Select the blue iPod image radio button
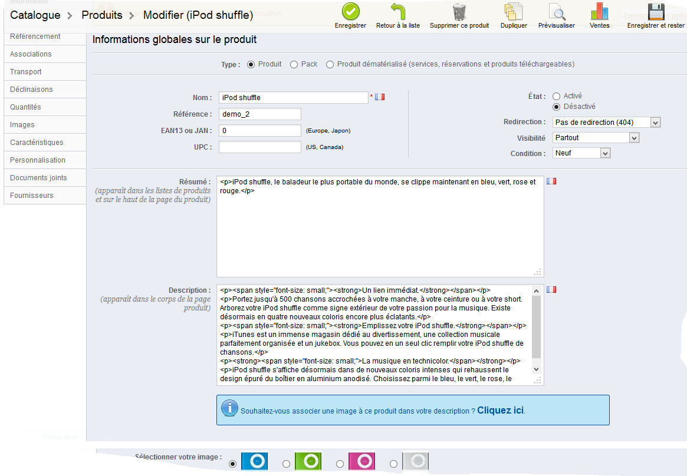Image resolution: width=687 pixels, height=476 pixels. pos(233,464)
